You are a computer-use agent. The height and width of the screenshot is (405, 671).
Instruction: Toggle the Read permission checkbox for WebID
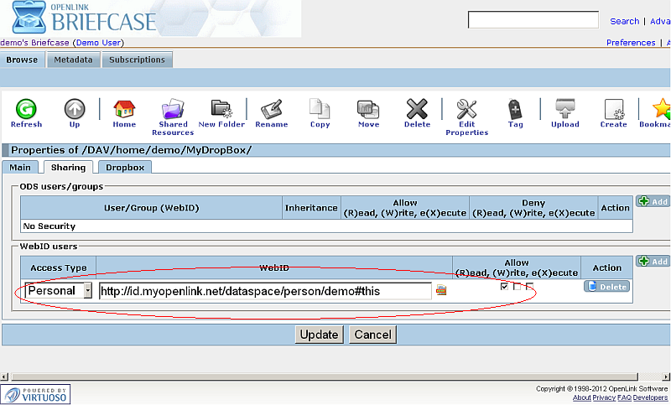[504, 288]
